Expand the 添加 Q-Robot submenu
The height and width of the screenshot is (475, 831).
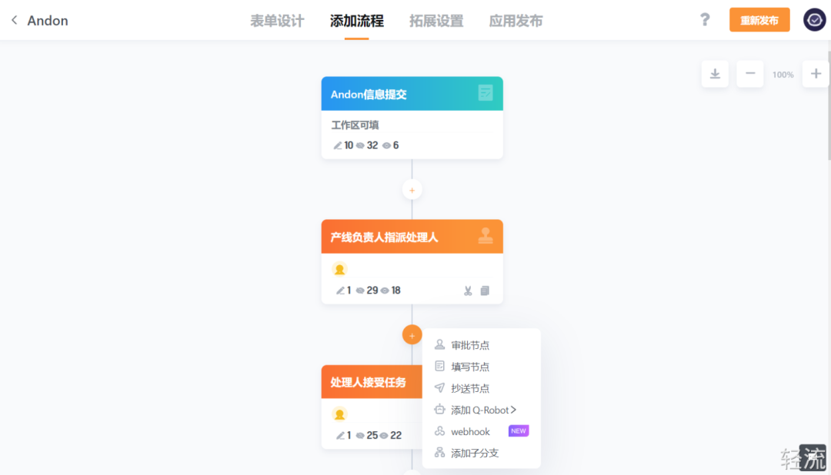[483, 410]
